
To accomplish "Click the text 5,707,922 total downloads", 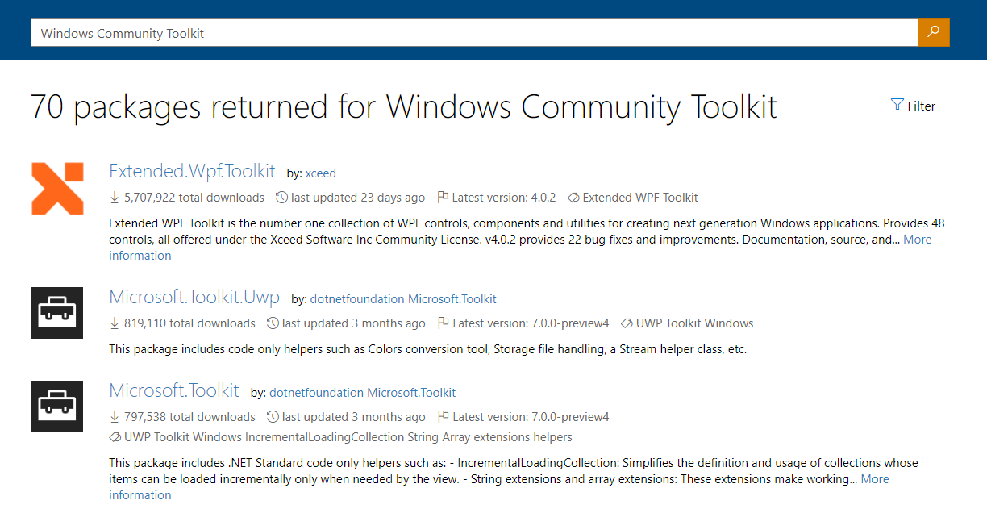I will coord(194,198).
